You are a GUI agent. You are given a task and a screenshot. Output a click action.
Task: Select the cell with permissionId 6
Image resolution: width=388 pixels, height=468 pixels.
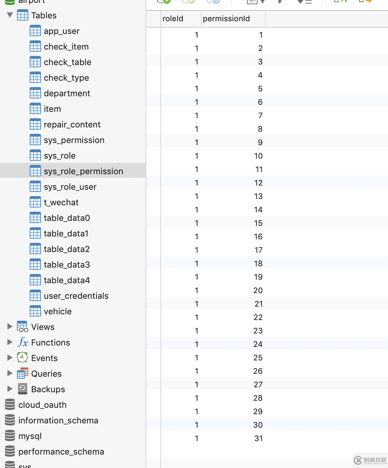click(x=233, y=102)
